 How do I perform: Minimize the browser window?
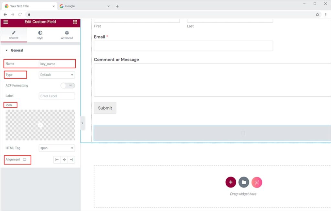[304, 4]
